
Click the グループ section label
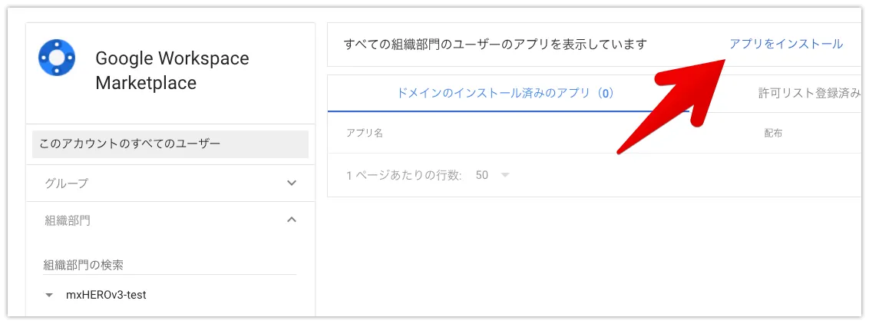pos(67,183)
